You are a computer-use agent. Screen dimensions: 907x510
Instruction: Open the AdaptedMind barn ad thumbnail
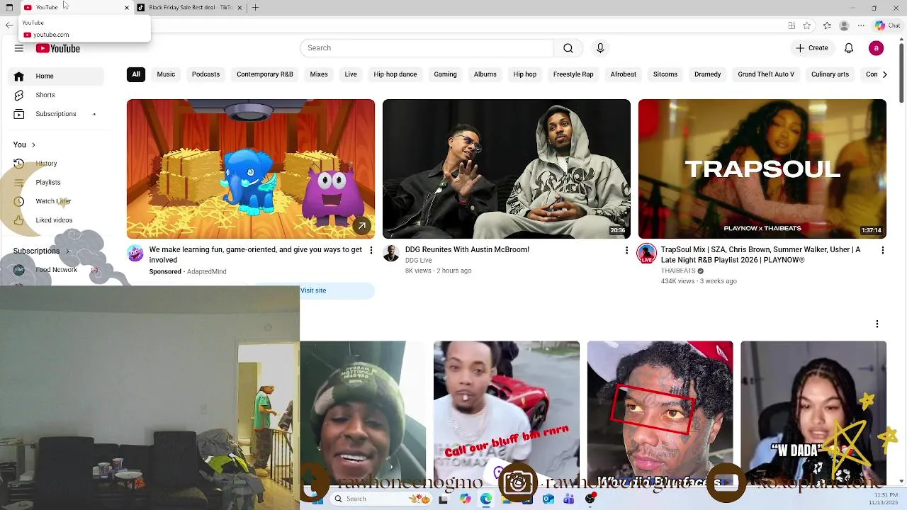[x=251, y=169]
